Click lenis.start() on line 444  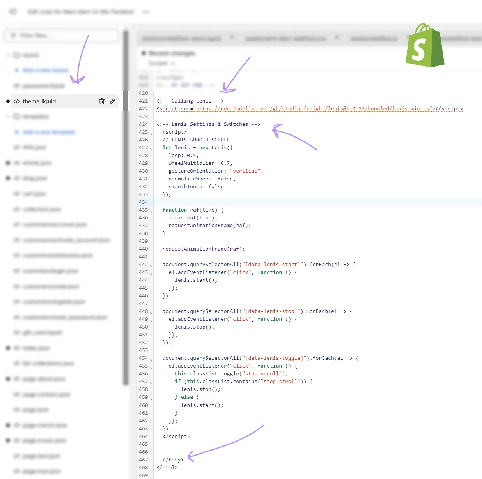click(196, 280)
